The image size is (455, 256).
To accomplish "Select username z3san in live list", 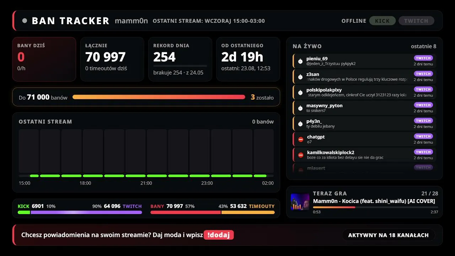I will click(x=313, y=74).
